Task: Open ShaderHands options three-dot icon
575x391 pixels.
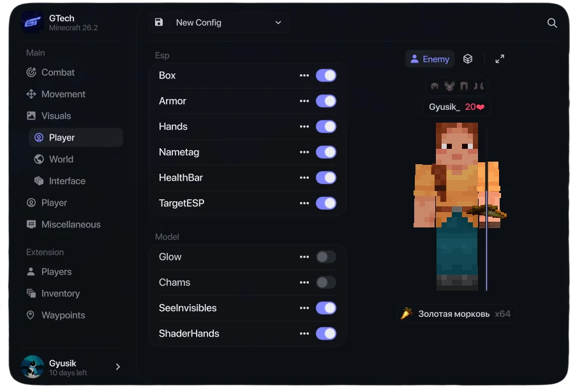Action: 304,333
